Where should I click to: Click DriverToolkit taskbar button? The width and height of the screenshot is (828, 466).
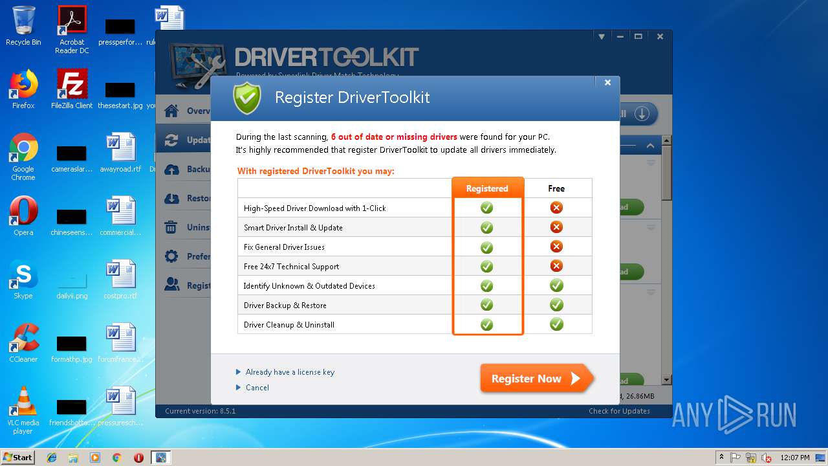[x=160, y=458]
